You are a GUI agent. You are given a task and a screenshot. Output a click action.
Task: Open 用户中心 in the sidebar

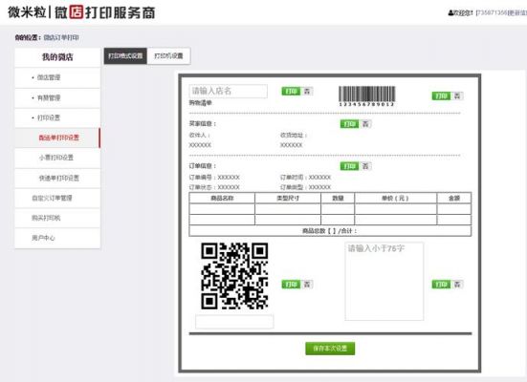57,238
